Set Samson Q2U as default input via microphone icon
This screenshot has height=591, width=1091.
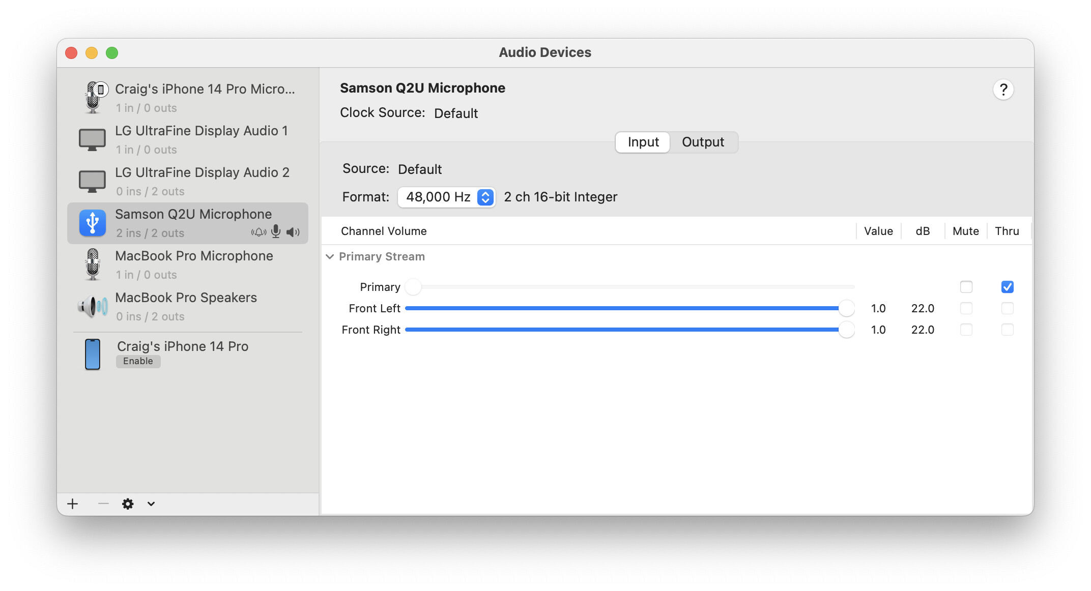point(276,232)
